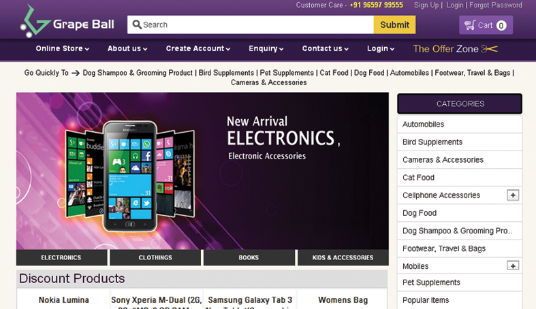Select Dog Shampoo & Grooming Pro.. category

460,231
